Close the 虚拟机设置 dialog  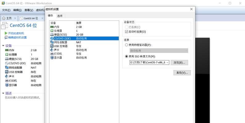pyautogui.click(x=191, y=9)
